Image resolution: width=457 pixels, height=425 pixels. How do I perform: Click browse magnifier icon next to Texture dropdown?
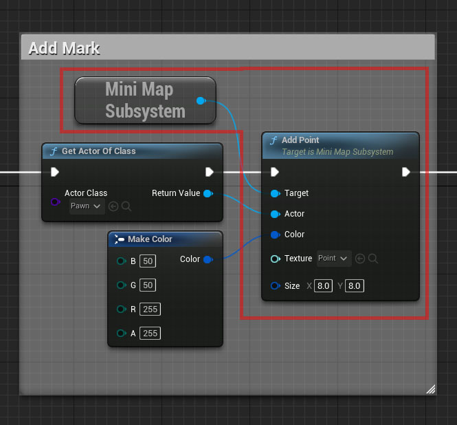(x=373, y=259)
